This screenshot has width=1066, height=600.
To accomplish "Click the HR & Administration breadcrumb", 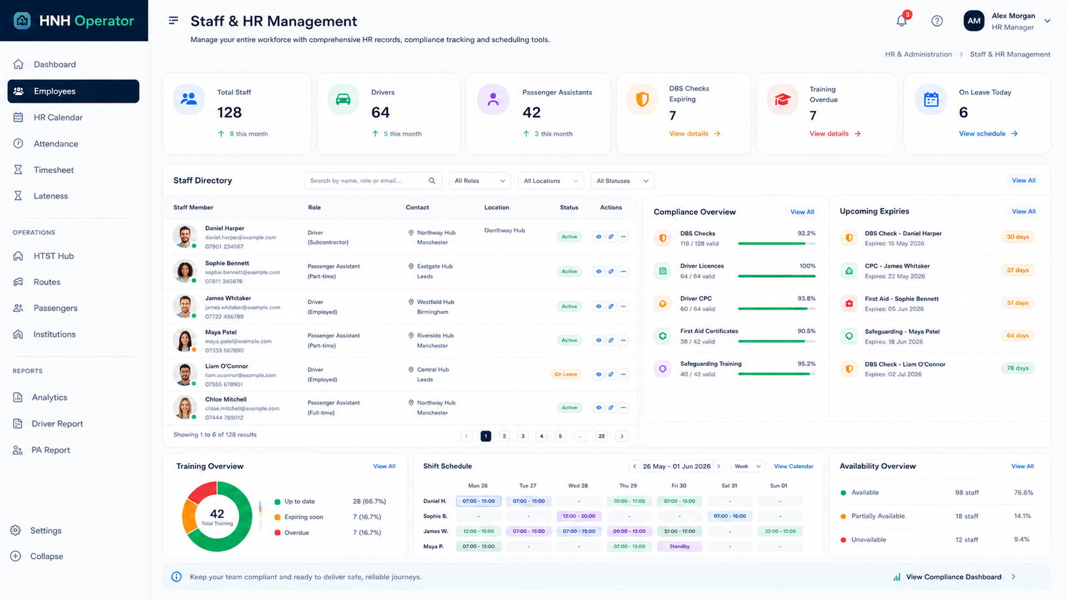I will pyautogui.click(x=918, y=54).
